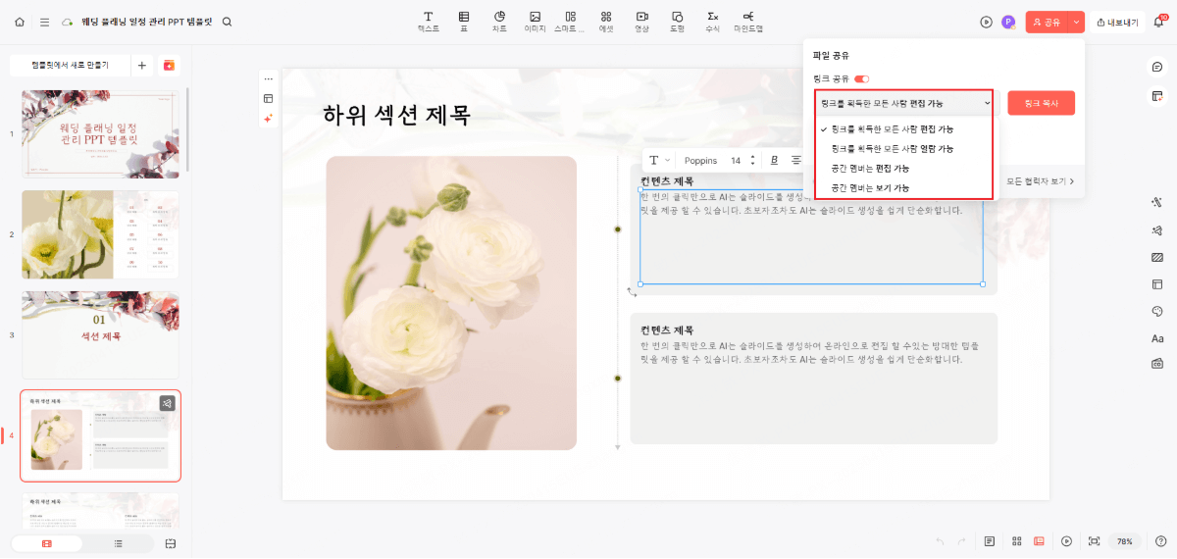Click the document title in the top bar
The height and width of the screenshot is (559, 1177).
[x=147, y=22]
